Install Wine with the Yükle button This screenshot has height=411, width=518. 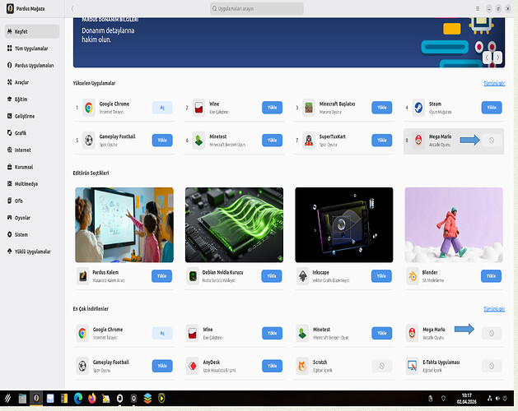272,108
